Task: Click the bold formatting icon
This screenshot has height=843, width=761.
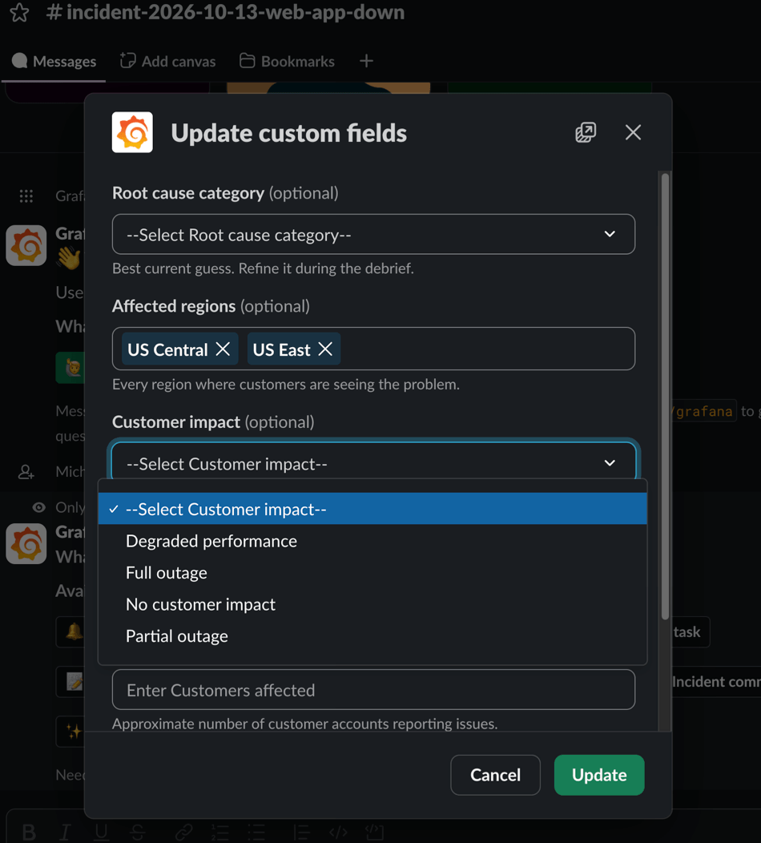Action: point(29,833)
